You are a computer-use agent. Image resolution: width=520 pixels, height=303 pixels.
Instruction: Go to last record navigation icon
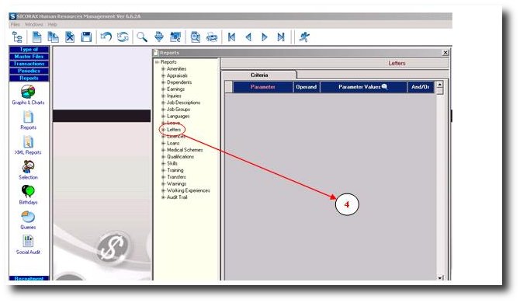[281, 37]
